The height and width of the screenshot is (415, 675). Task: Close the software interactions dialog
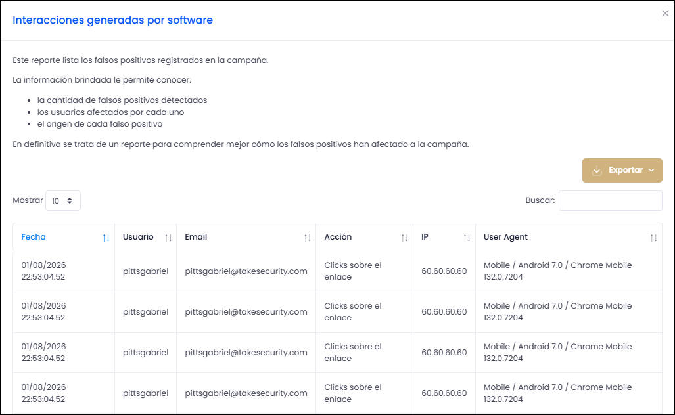coord(665,13)
